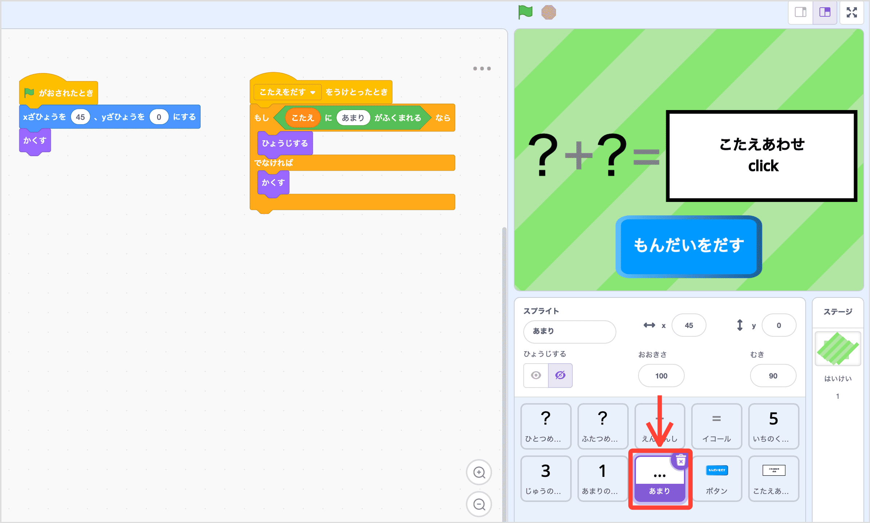870x523 pixels.
Task: Edit the おおきさ size value 100
Action: (661, 376)
